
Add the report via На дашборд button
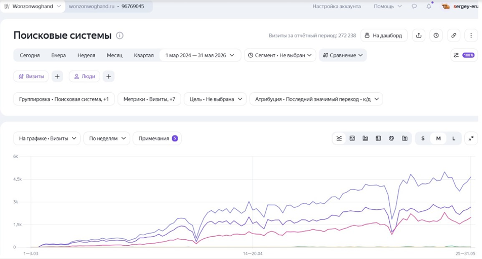pos(384,35)
